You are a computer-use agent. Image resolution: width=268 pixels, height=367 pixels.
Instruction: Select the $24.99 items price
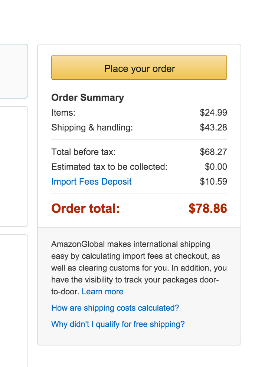click(213, 113)
